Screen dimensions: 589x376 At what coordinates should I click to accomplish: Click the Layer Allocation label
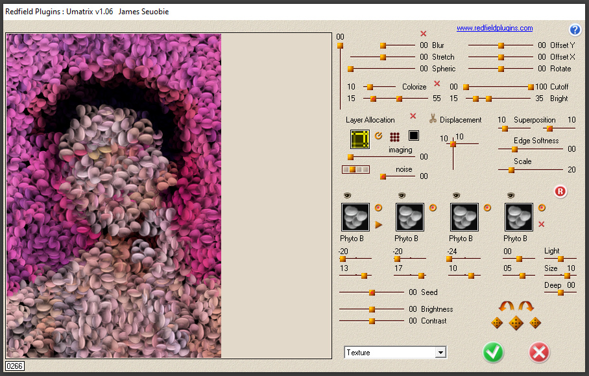[370, 120]
